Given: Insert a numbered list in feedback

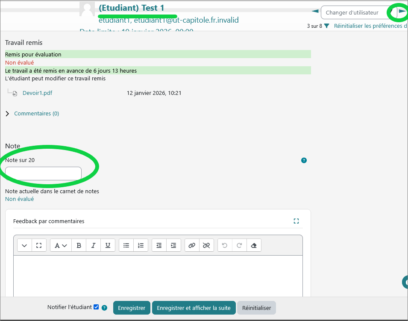Looking at the screenshot, I should [x=141, y=245].
